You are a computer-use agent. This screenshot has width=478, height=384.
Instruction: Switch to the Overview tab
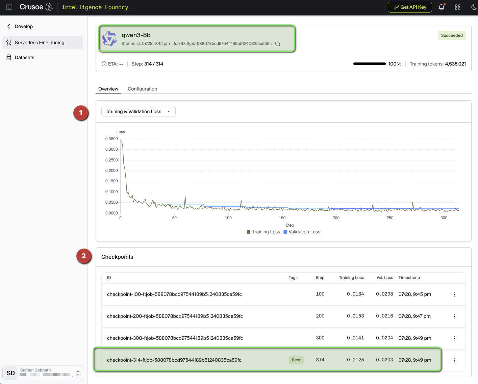click(108, 89)
